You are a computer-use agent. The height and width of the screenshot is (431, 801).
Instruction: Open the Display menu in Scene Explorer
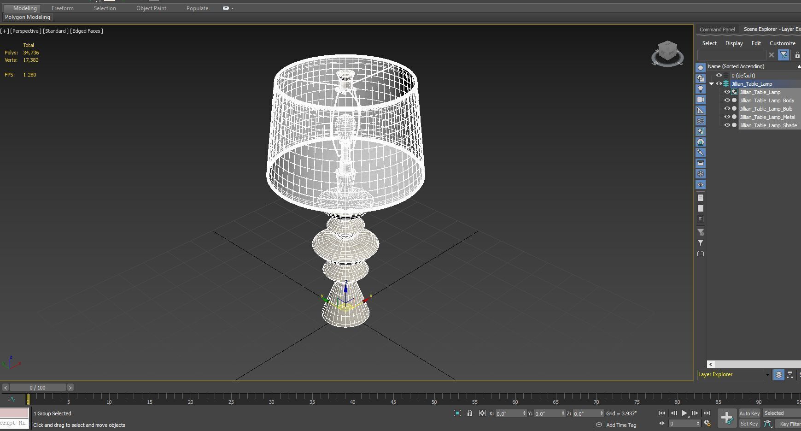(x=734, y=43)
